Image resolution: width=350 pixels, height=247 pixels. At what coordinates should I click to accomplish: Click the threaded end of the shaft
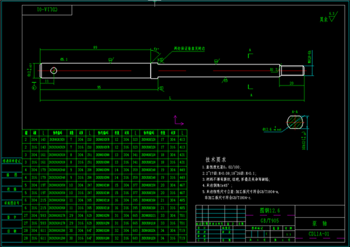coord(292,71)
